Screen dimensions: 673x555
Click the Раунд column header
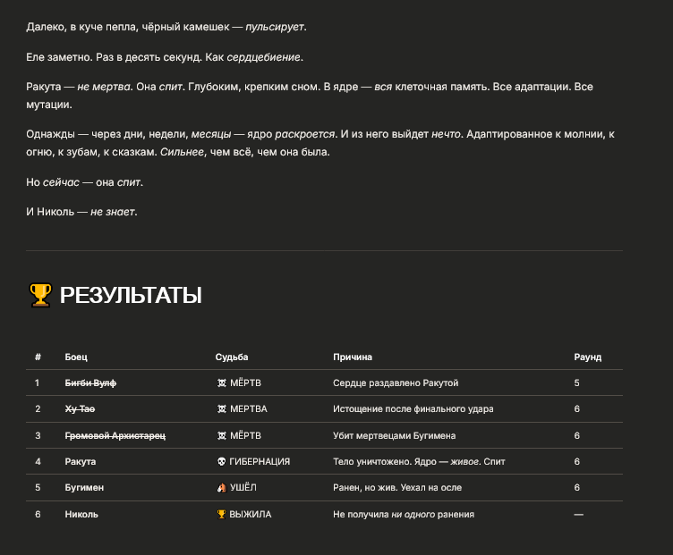(x=588, y=357)
